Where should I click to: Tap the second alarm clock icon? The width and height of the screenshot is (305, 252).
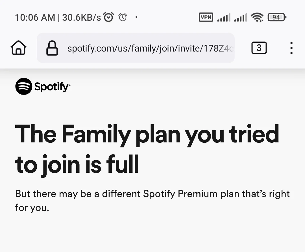pyautogui.click(x=123, y=17)
